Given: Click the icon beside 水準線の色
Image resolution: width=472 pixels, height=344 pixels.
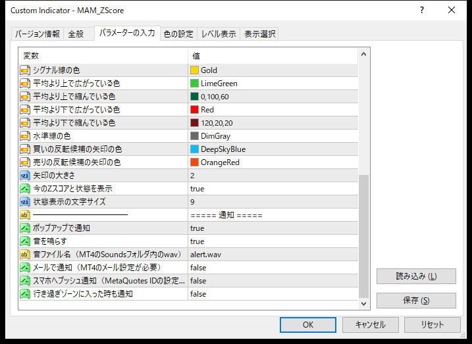Looking at the screenshot, I should click(25, 136).
